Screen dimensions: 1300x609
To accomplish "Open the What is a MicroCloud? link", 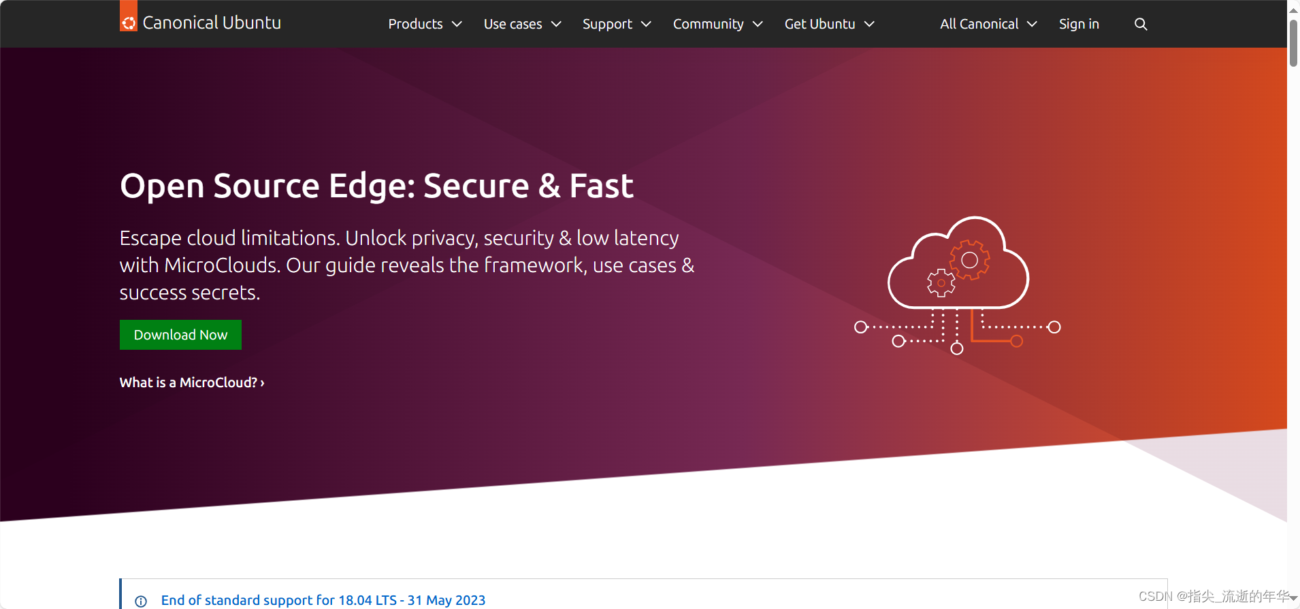I will (x=192, y=382).
